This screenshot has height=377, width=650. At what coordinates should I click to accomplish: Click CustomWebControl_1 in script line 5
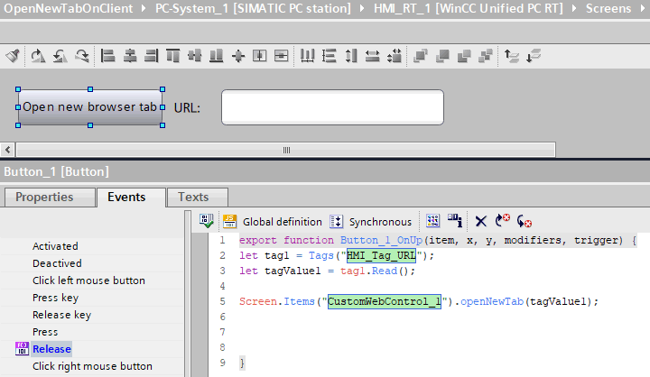(385, 301)
